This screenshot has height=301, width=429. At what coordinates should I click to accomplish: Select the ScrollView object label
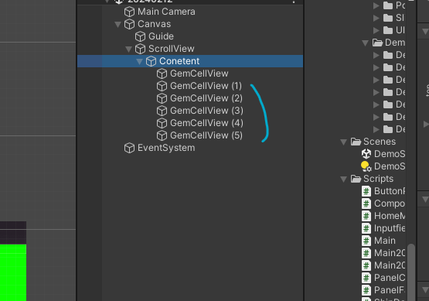tap(172, 49)
